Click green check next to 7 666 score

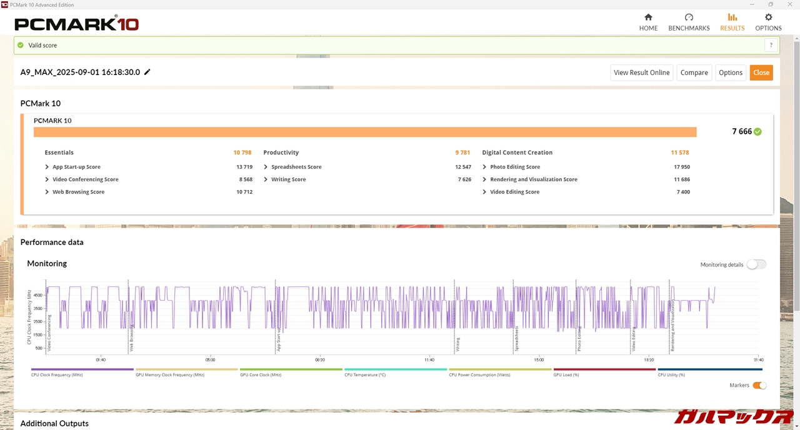click(757, 132)
